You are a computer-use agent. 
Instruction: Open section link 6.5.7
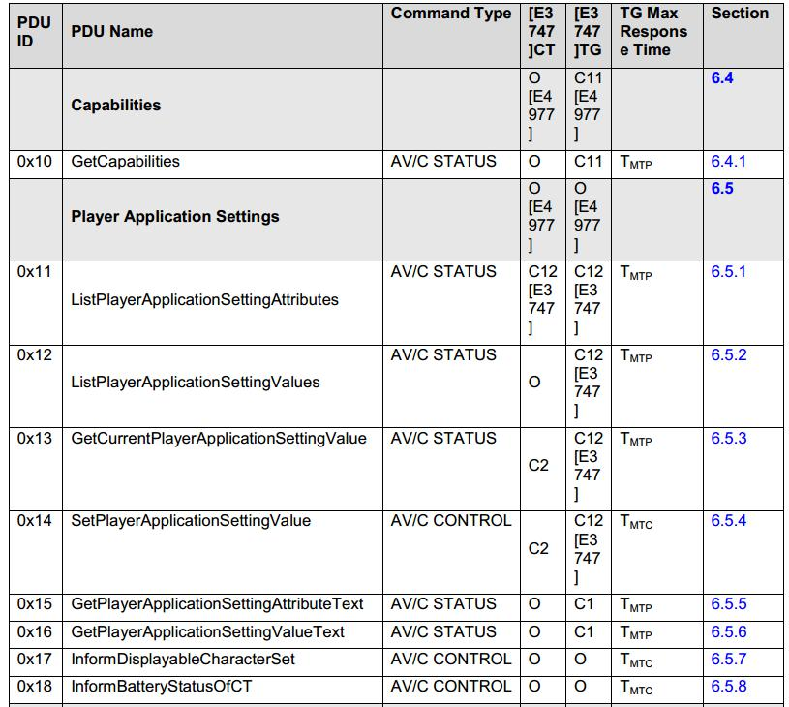729,659
